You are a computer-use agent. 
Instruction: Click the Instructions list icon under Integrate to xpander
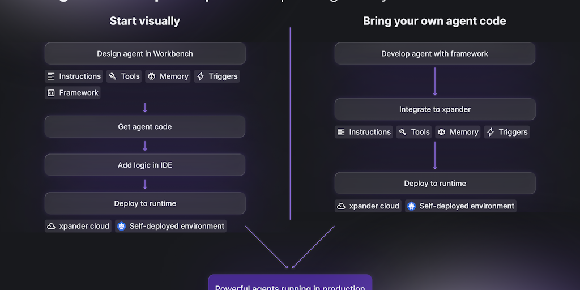[x=341, y=132]
